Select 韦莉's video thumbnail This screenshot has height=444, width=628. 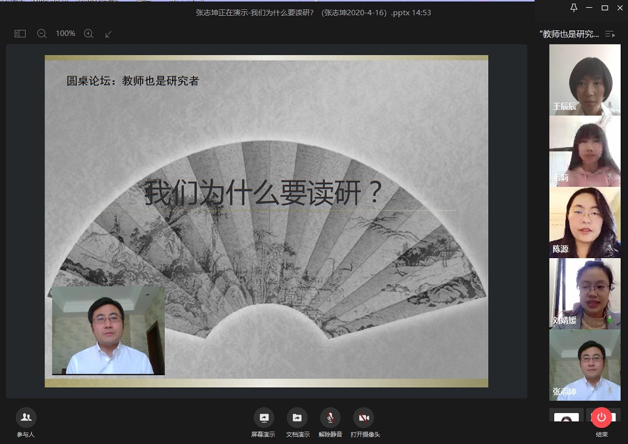[585, 151]
